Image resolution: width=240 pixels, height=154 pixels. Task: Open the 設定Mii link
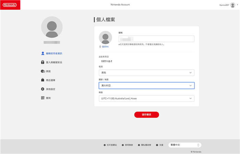[105, 47]
